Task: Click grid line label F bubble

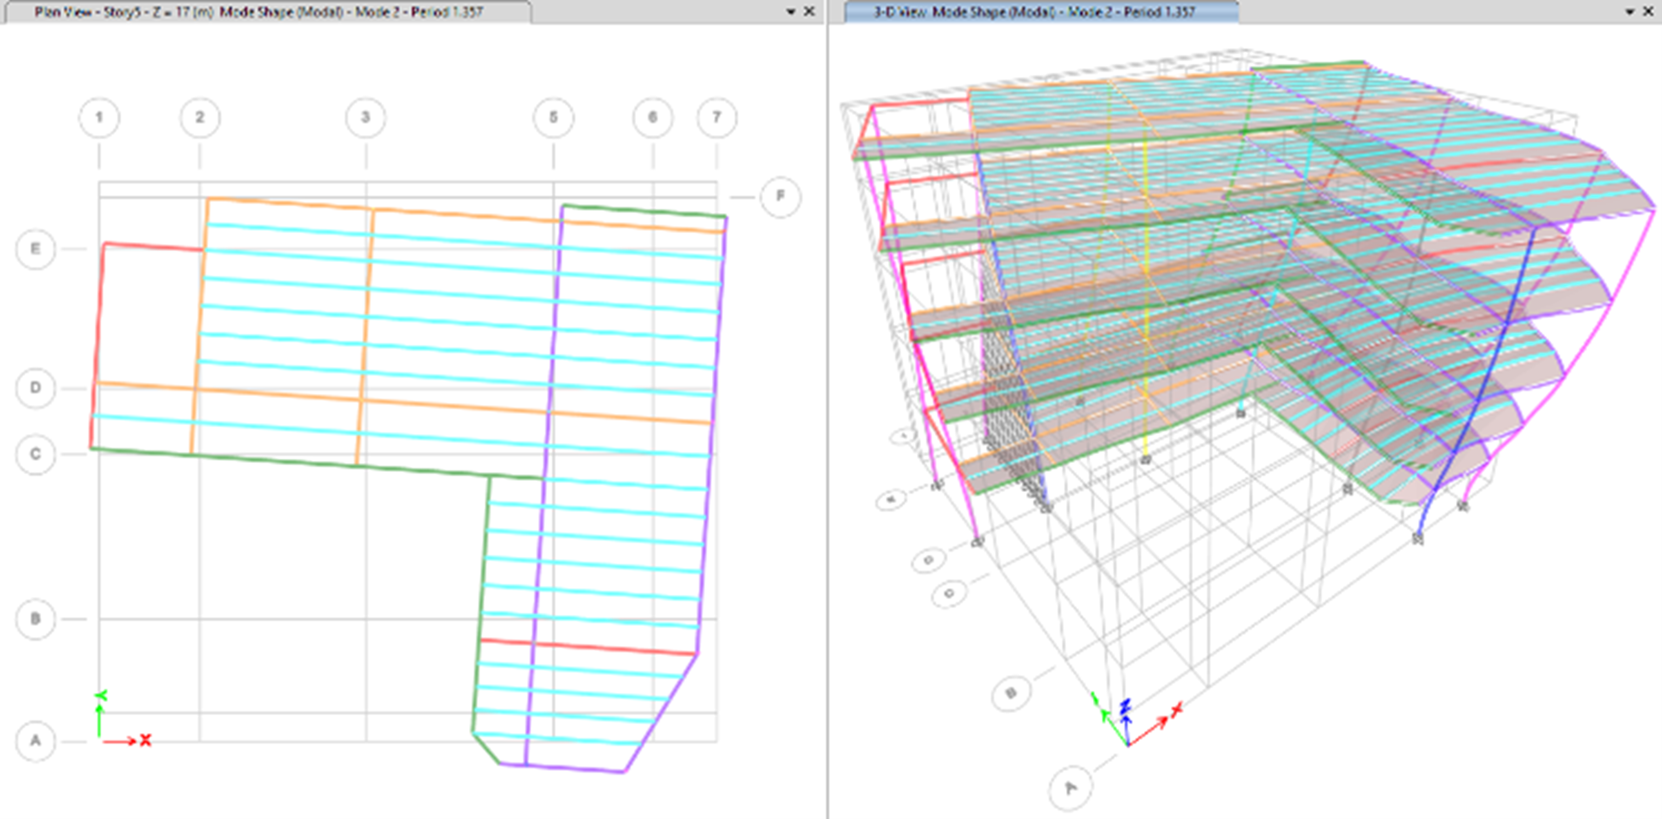Action: tap(781, 196)
